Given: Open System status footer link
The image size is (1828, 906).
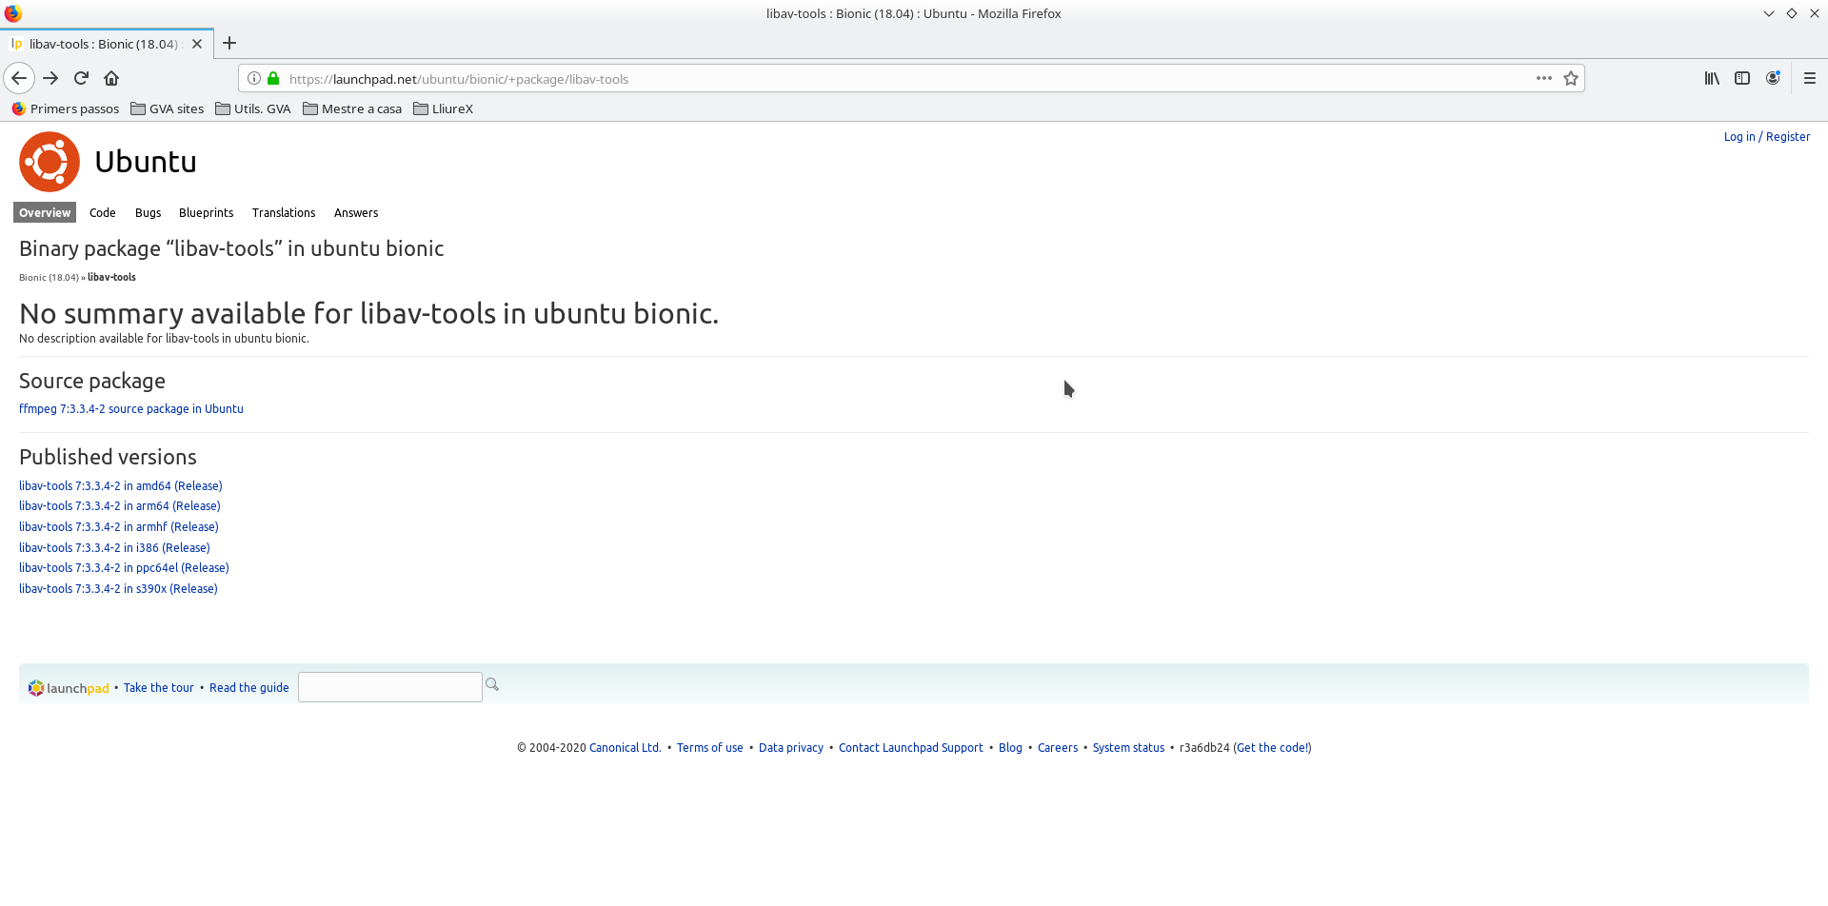Looking at the screenshot, I should (x=1128, y=747).
